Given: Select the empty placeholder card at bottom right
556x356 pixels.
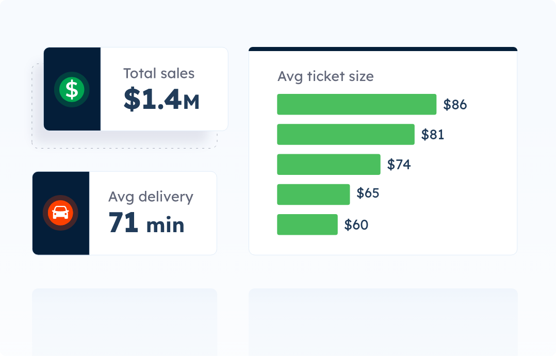Looking at the screenshot, I should 383,321.
